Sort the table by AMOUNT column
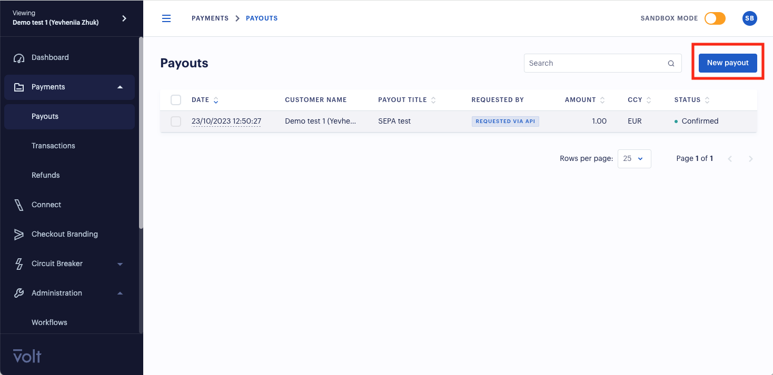 pyautogui.click(x=602, y=99)
